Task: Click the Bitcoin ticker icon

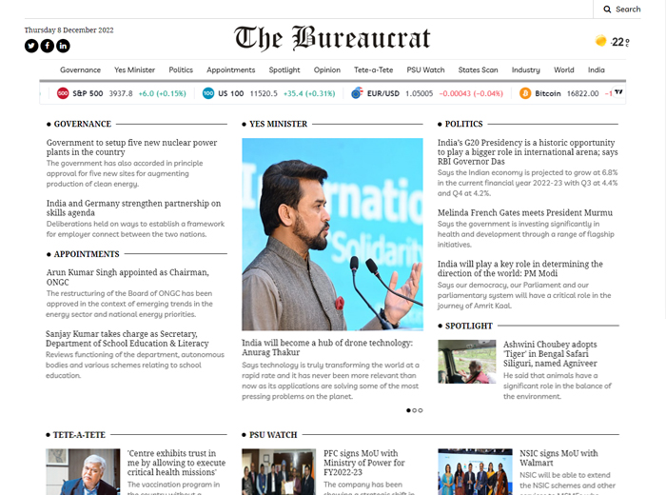Action: (x=525, y=93)
